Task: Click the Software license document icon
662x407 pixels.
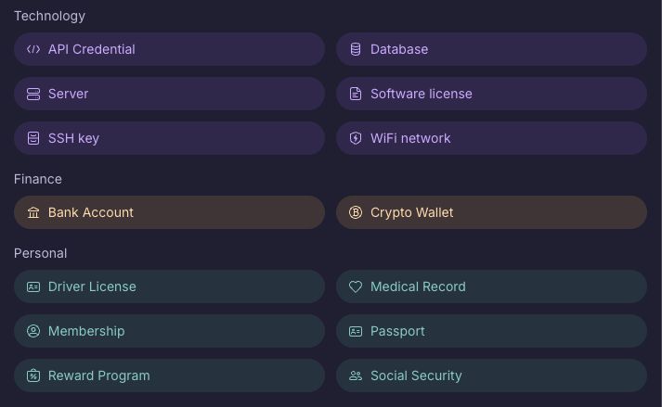Action: 356,94
